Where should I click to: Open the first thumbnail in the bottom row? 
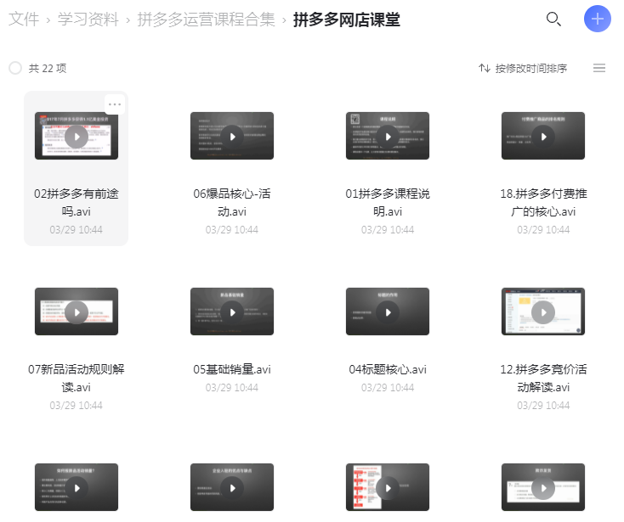click(77, 487)
